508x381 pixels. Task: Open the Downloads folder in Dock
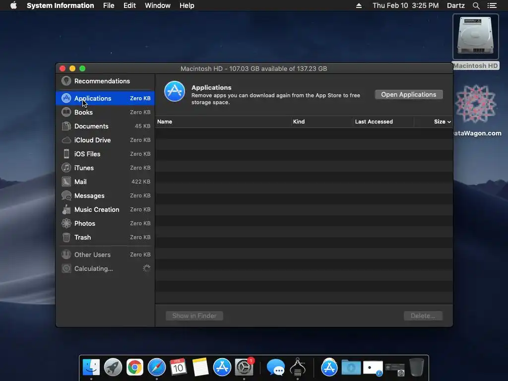pyautogui.click(x=351, y=368)
